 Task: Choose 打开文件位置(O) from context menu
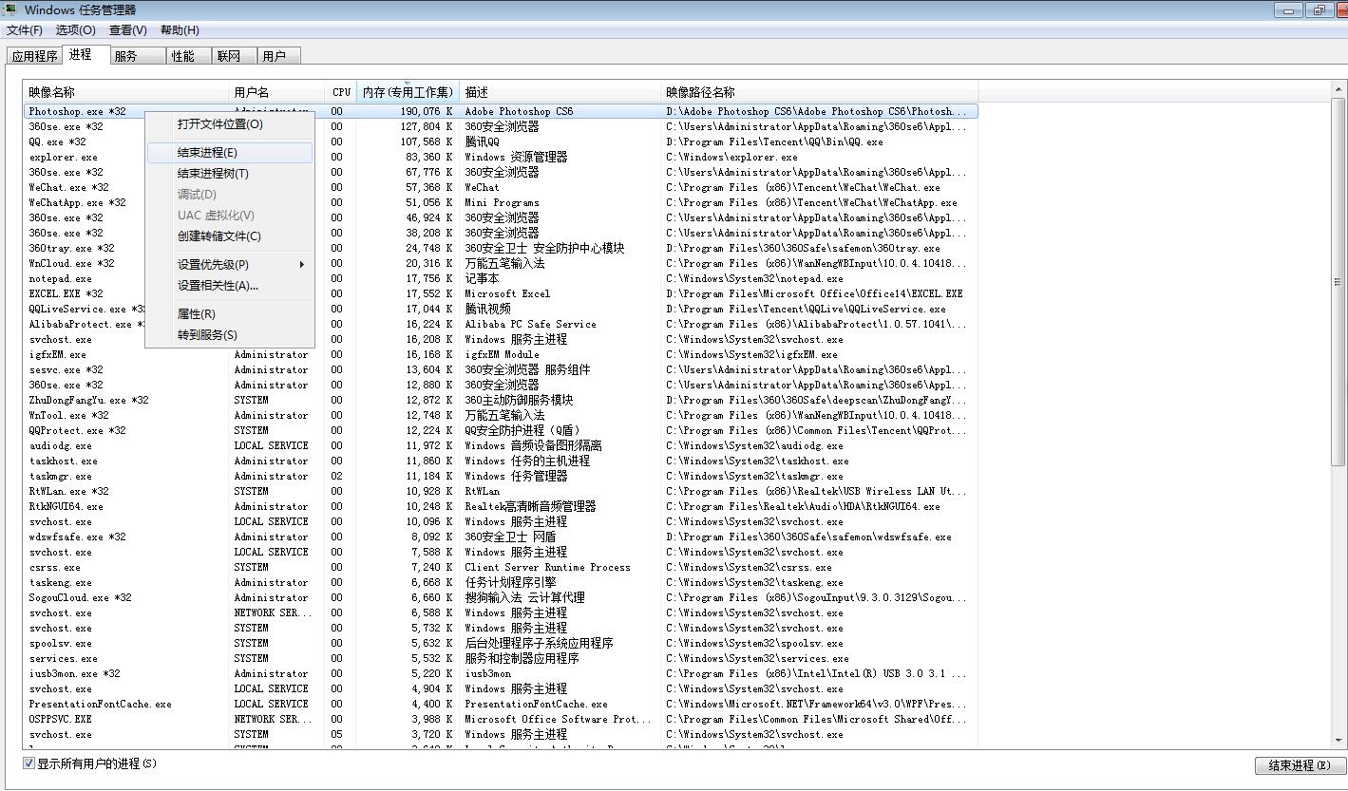tap(230, 124)
